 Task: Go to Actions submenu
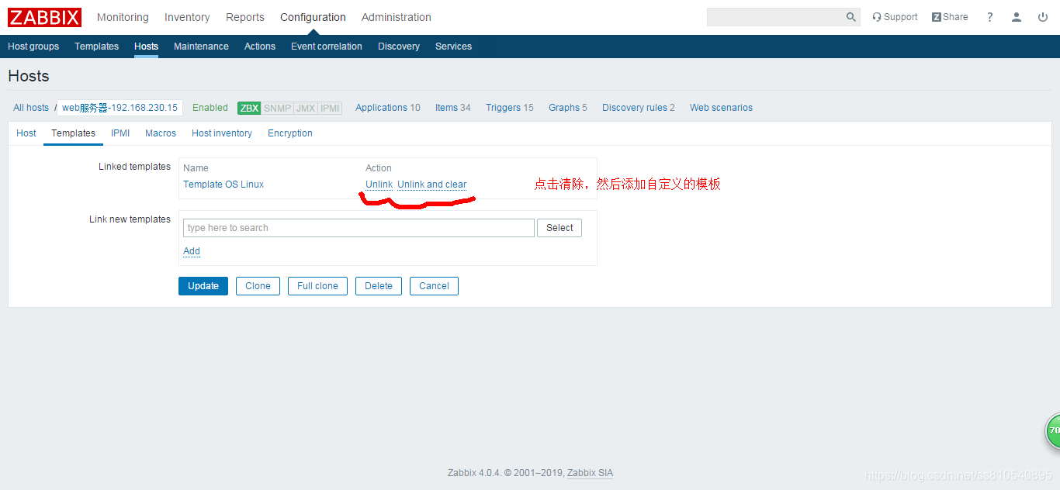tap(260, 47)
